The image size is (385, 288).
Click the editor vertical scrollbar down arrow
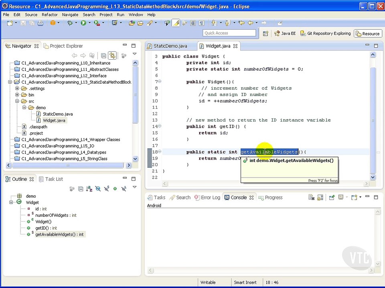(373, 177)
